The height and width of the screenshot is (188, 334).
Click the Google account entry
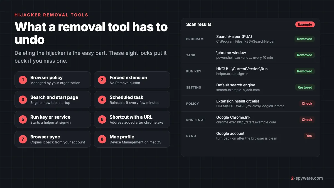(230, 133)
